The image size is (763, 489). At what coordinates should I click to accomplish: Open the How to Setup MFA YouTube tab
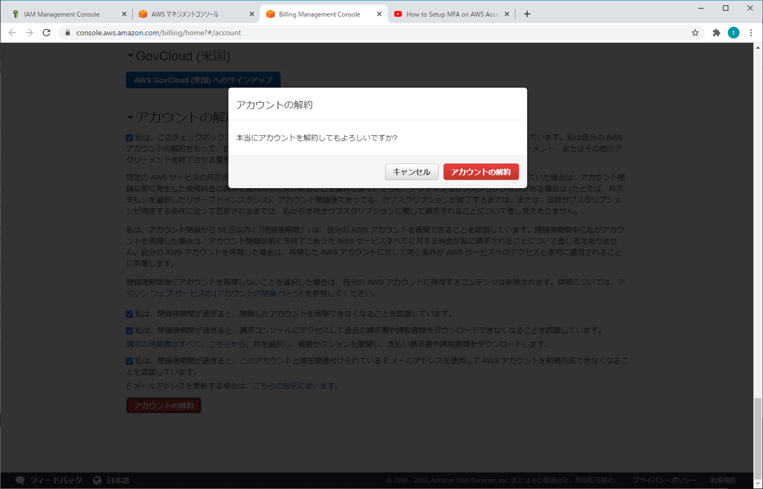[452, 14]
